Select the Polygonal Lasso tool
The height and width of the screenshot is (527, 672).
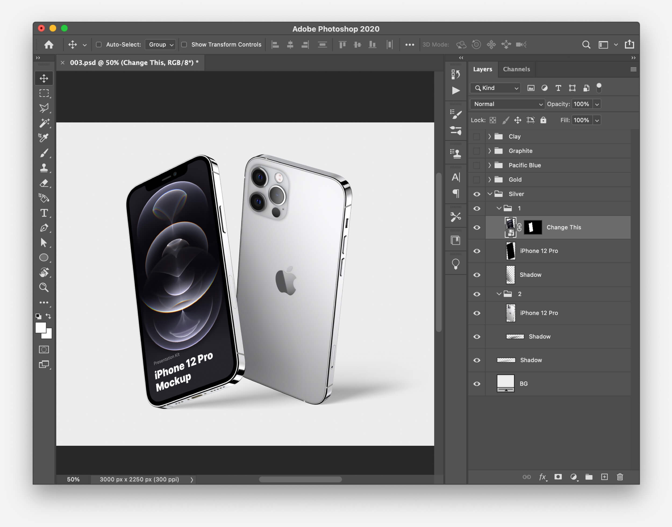point(44,108)
